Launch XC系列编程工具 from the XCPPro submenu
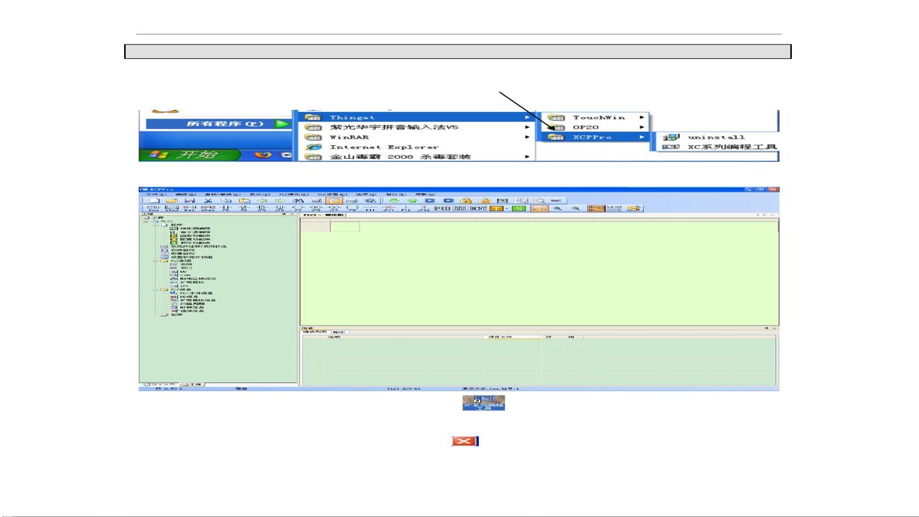Screen dimensions: 919x517 point(719,147)
